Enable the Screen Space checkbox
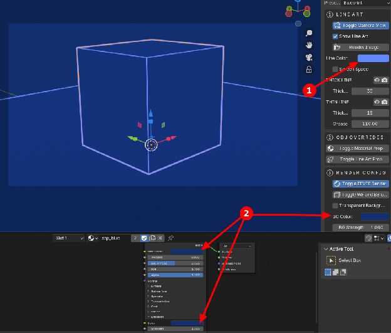Image resolution: width=391 pixels, height=333 pixels. point(335,69)
